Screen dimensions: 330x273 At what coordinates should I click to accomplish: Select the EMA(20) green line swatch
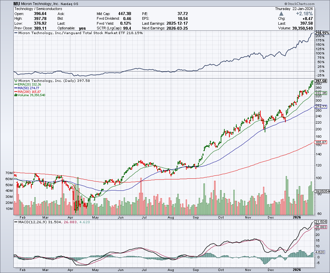[16, 85]
